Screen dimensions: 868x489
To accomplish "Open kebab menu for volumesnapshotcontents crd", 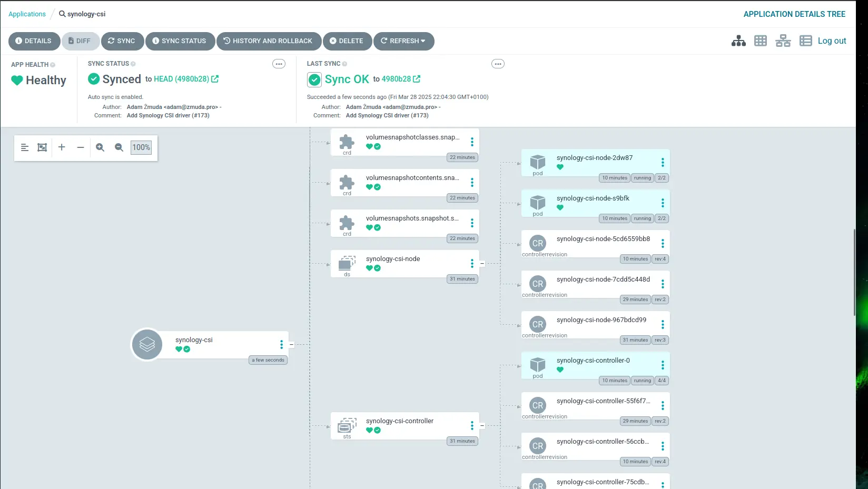I will pos(472,183).
